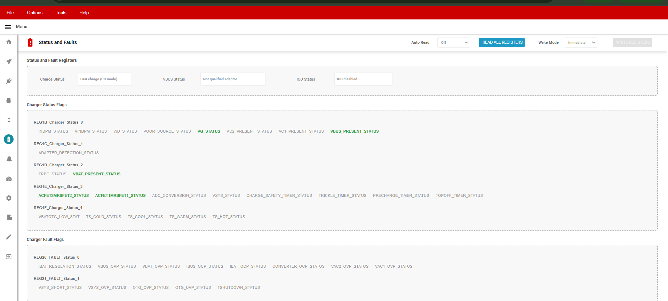Click the ADAPTER_DETECTION_STATUS flag
This screenshot has width=668, height=301.
69,153
